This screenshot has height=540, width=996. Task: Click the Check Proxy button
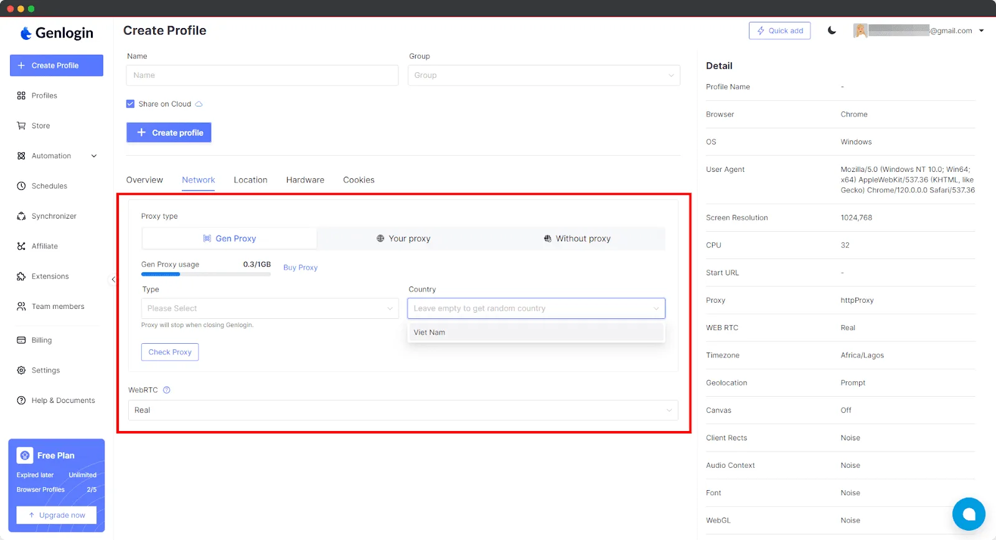[x=170, y=352]
